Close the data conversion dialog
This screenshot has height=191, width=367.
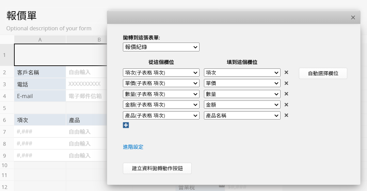click(353, 17)
